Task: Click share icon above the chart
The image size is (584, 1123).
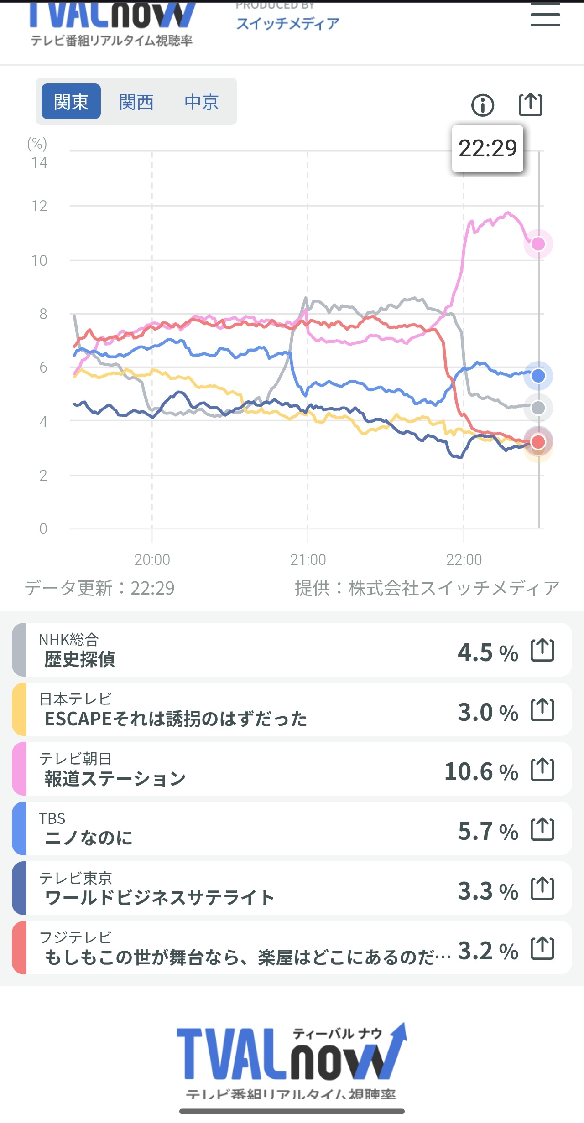Action: [531, 104]
